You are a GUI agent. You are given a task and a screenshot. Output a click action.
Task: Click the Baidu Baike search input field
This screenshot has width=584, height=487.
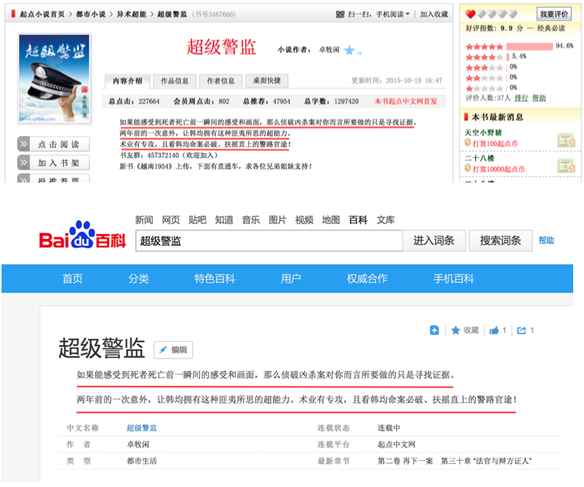point(269,240)
